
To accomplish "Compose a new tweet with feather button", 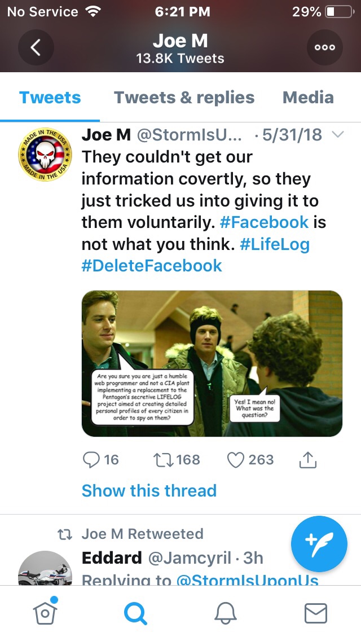I will (319, 544).
